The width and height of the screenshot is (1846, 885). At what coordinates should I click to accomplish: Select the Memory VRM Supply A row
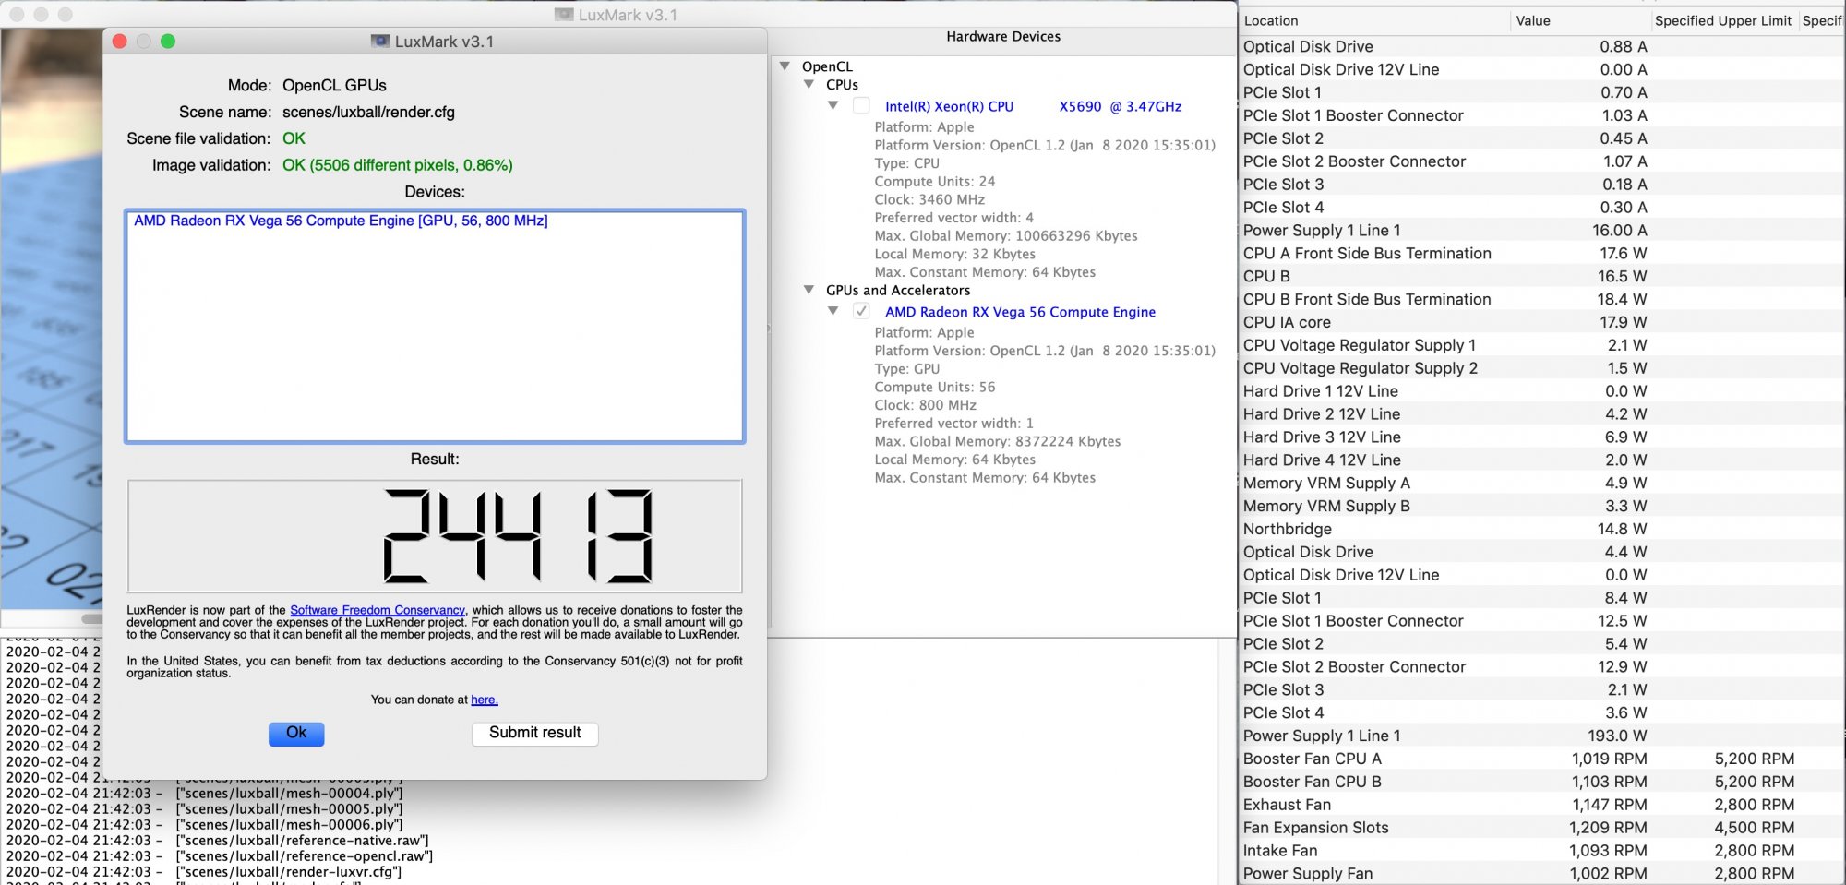[1540, 483]
